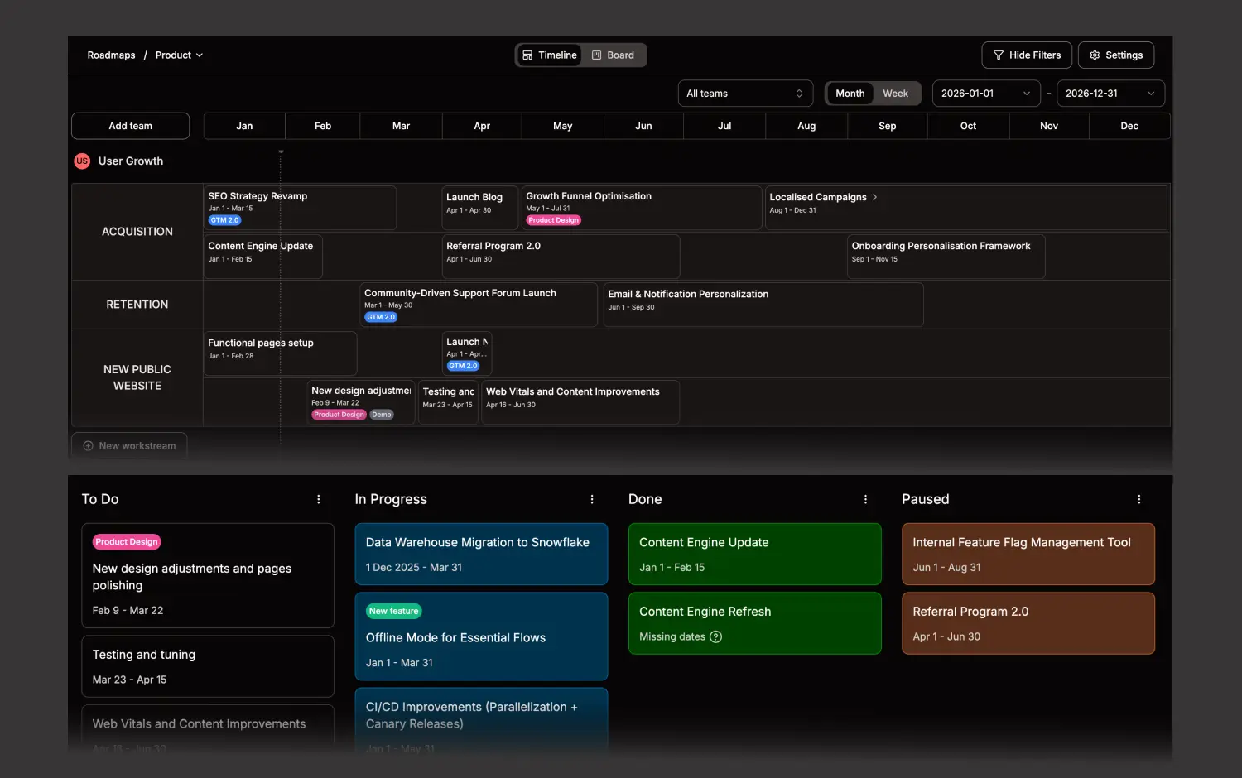Screen dimensions: 1242x778
Task: Click the Timeline view icon in the view switcher
Action: point(527,55)
